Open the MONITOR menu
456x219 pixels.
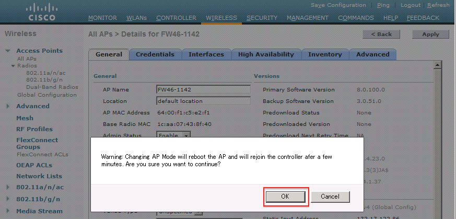(102, 18)
